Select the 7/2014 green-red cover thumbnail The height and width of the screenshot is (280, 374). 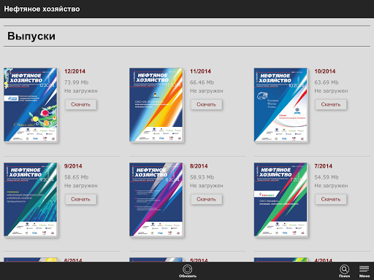click(x=281, y=200)
